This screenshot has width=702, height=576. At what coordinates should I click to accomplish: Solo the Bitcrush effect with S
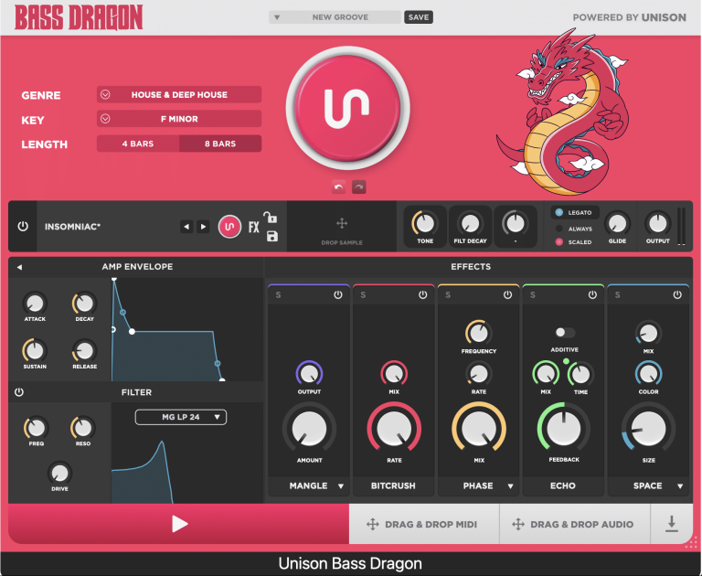pyautogui.click(x=363, y=294)
